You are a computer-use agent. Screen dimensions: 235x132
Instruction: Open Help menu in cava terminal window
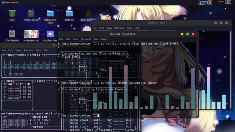[137, 28]
